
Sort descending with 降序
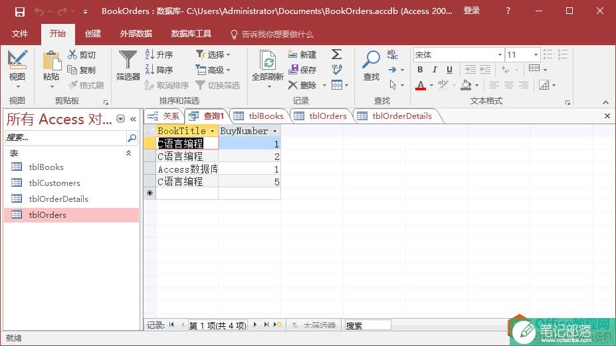point(159,70)
